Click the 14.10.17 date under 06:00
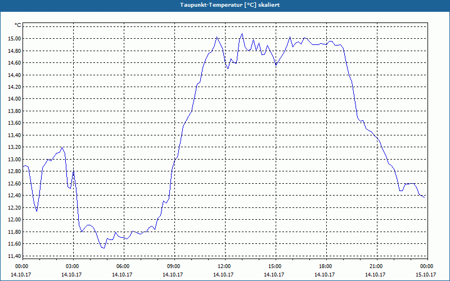This screenshot has width=450, height=281. 122,274
